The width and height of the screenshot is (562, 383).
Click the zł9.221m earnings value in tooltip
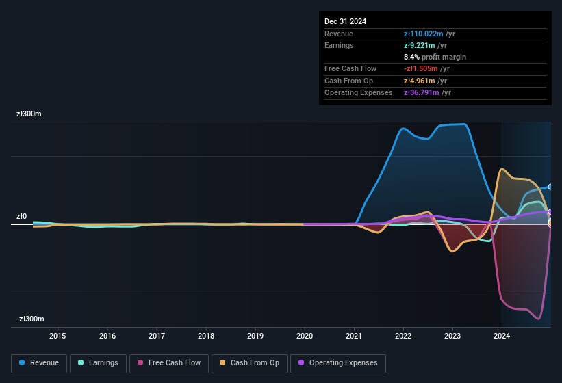[420, 45]
